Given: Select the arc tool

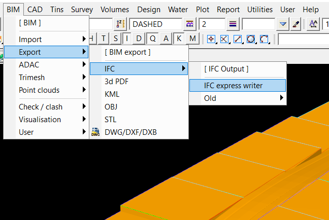Looking at the screenshot, I should pyautogui.click(x=264, y=39).
